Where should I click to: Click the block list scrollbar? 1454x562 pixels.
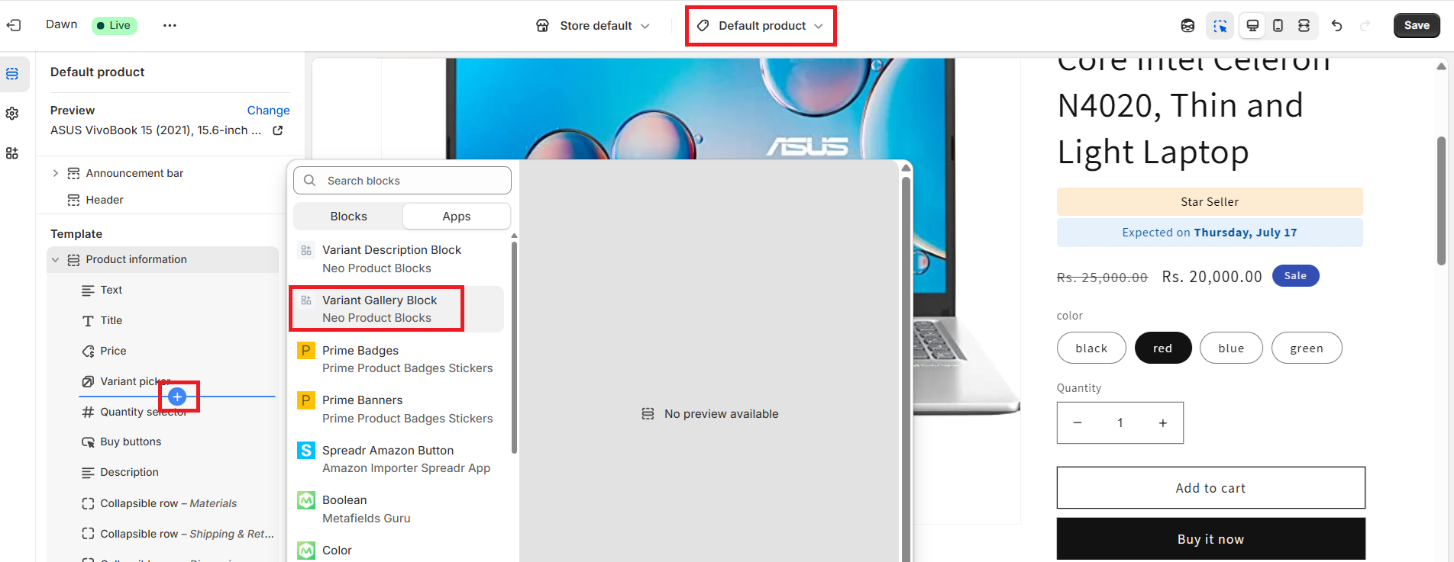pyautogui.click(x=514, y=347)
